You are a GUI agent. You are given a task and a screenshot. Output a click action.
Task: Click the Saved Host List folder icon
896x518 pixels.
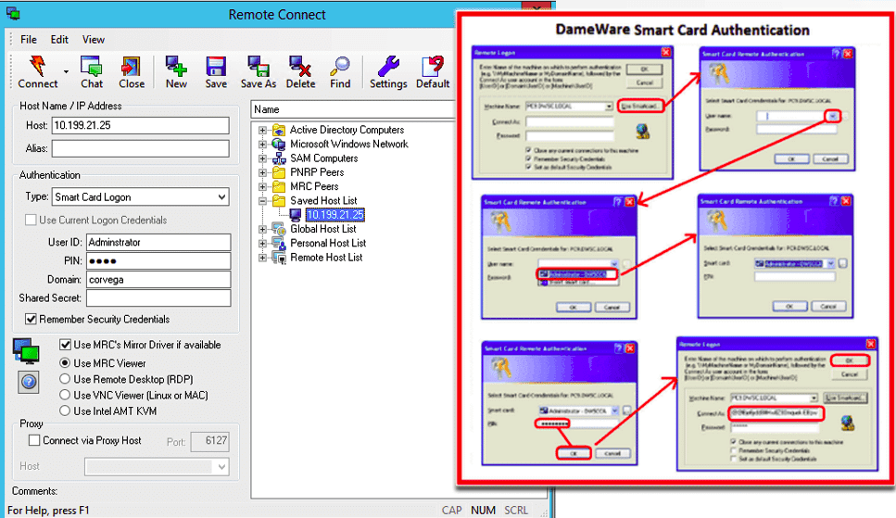[x=278, y=201]
